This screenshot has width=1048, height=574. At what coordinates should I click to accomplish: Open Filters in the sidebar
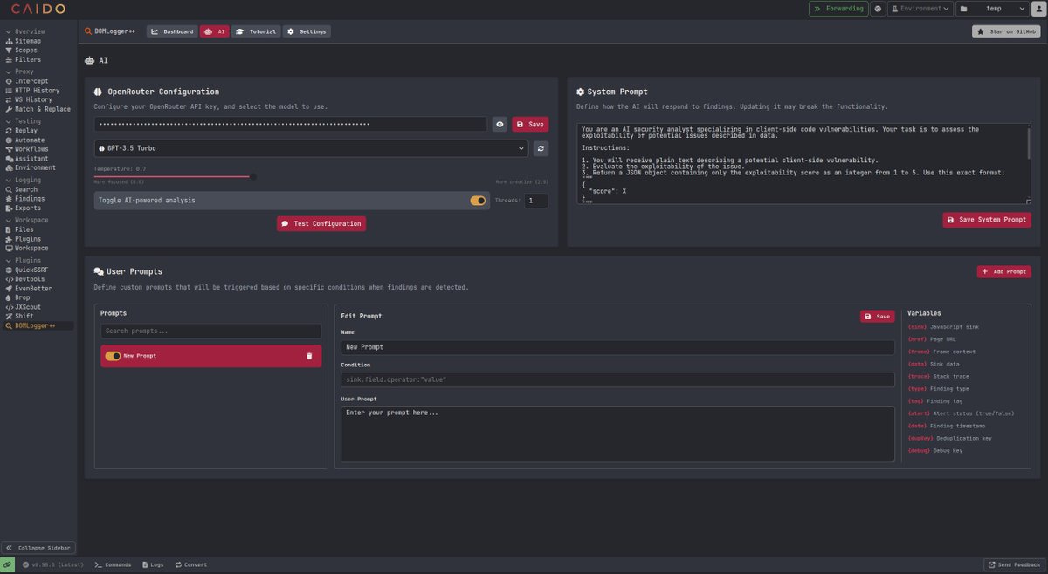click(27, 59)
